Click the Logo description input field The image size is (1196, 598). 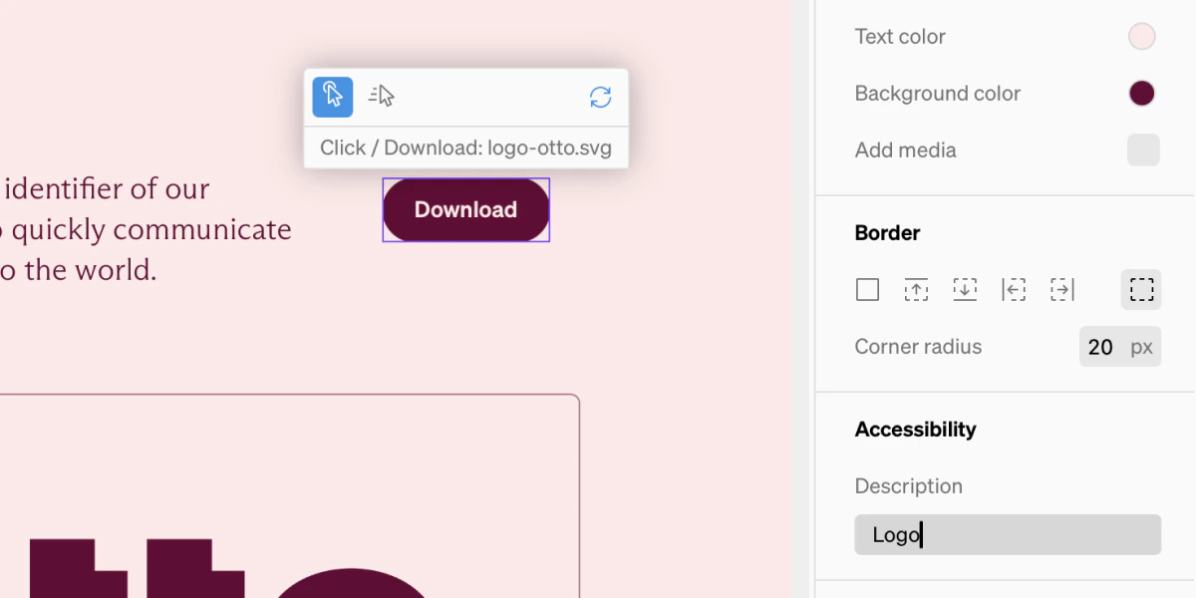(1007, 534)
